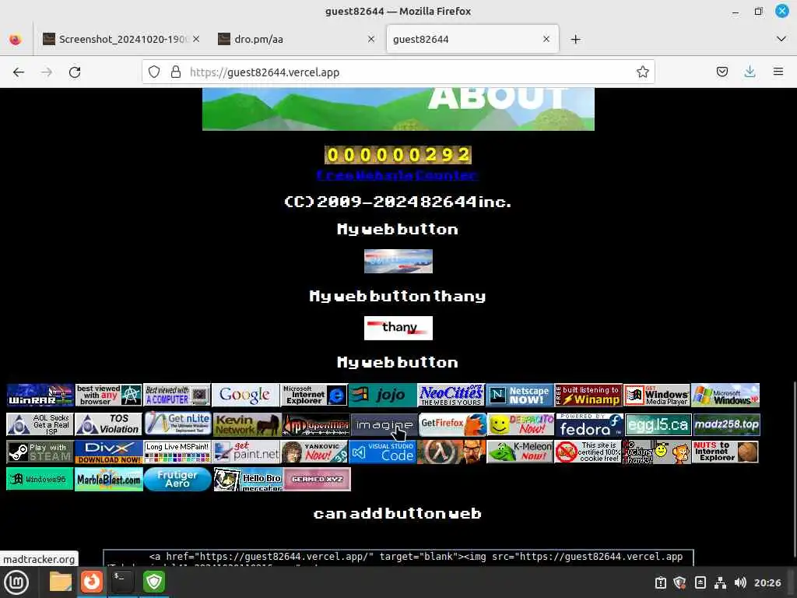This screenshot has width=797, height=598.
Task: Click the embed code text box
Action: pyautogui.click(x=398, y=558)
